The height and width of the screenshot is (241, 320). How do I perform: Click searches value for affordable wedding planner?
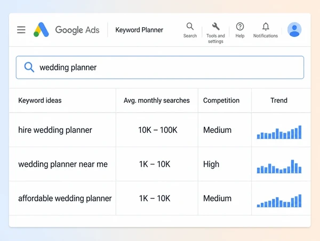155,198
